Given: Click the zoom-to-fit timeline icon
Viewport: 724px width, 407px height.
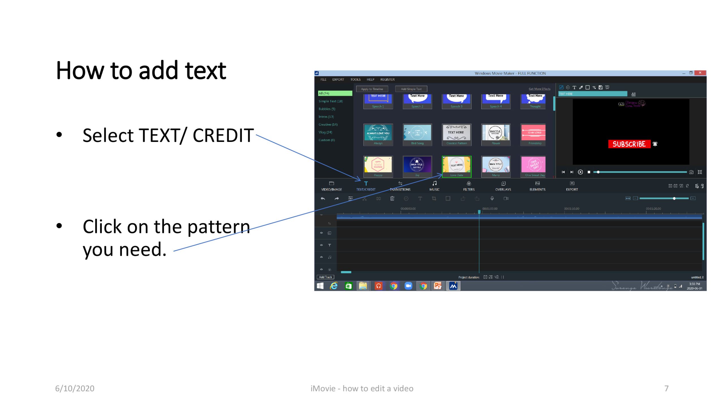Looking at the screenshot, I should 628,198.
